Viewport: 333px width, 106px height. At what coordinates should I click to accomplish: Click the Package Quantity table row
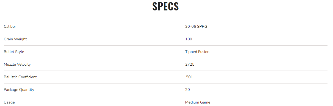pos(166,90)
